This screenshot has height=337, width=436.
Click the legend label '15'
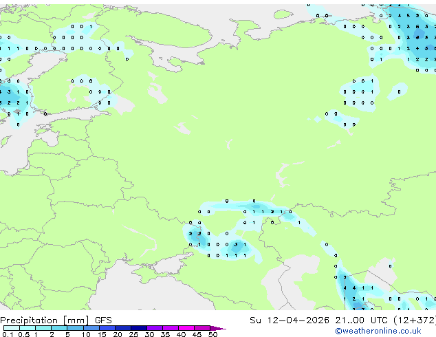102,334
